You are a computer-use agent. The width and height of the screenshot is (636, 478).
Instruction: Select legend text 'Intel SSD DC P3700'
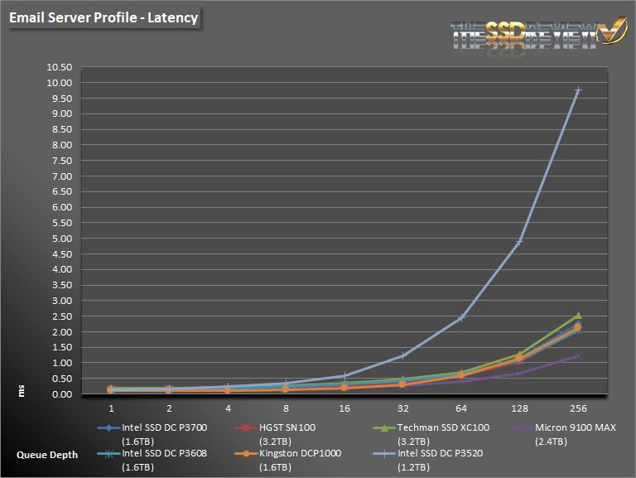pyautogui.click(x=165, y=427)
